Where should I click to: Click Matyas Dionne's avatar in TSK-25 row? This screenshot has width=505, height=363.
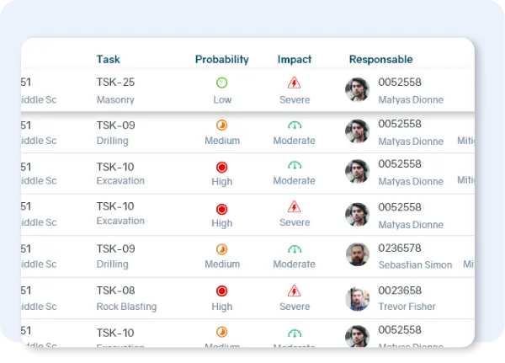point(358,90)
